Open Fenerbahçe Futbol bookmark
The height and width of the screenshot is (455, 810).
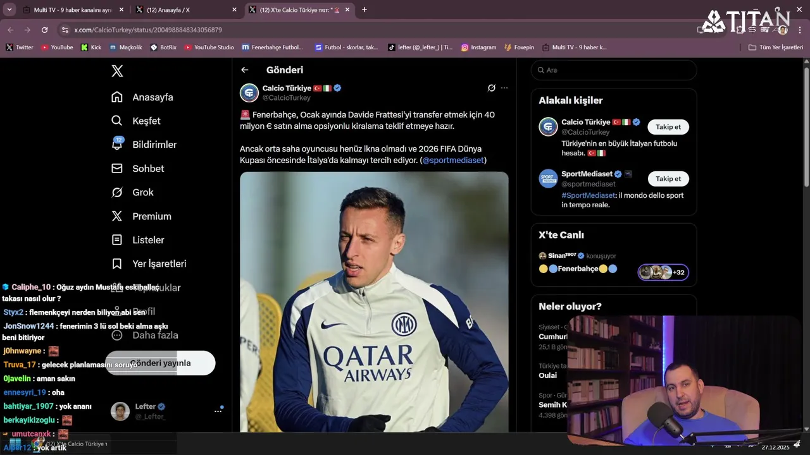pyautogui.click(x=273, y=47)
